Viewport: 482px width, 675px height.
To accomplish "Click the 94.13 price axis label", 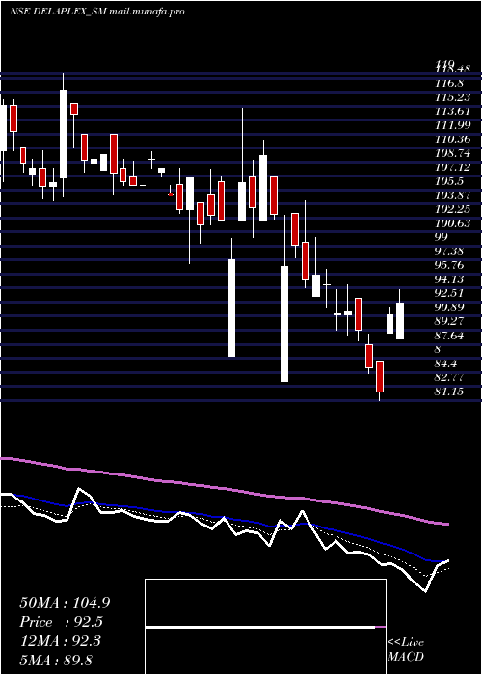I will click(x=450, y=279).
